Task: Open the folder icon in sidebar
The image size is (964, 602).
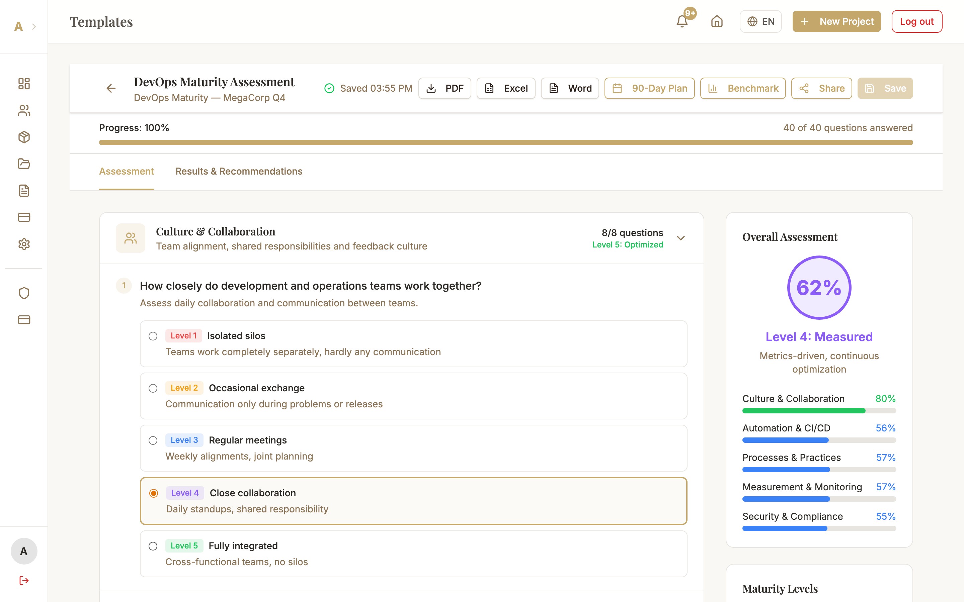Action: pyautogui.click(x=24, y=164)
